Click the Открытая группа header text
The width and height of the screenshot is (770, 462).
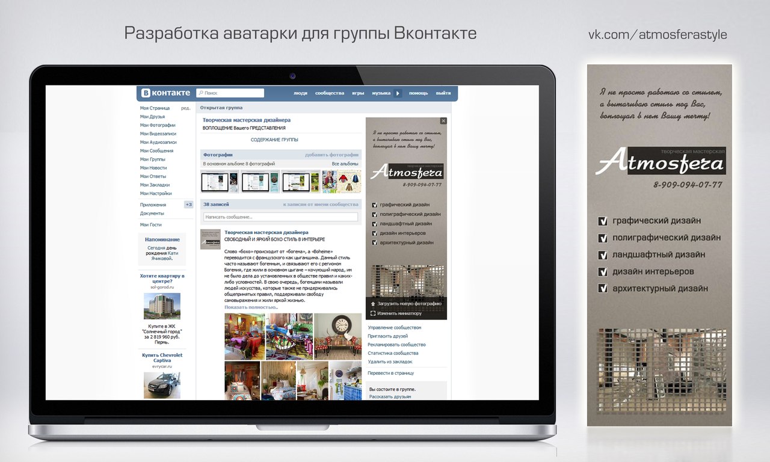[x=221, y=108]
